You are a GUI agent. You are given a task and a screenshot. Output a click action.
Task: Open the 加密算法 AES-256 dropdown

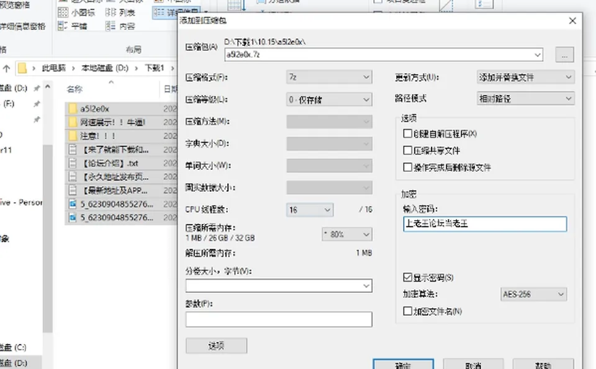pos(534,294)
